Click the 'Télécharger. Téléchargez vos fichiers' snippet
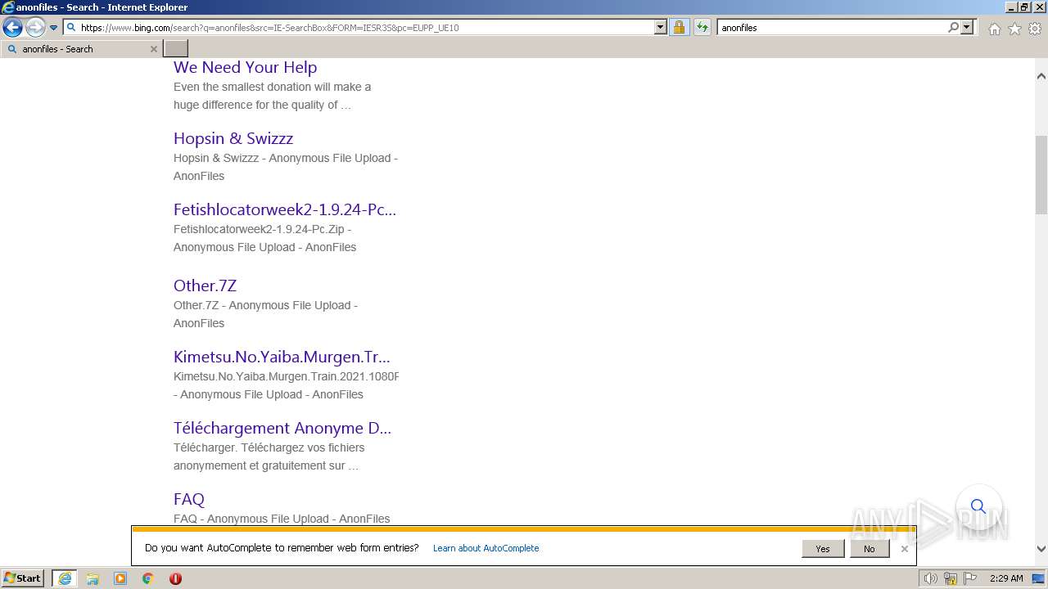The width and height of the screenshot is (1048, 589). pos(269,456)
